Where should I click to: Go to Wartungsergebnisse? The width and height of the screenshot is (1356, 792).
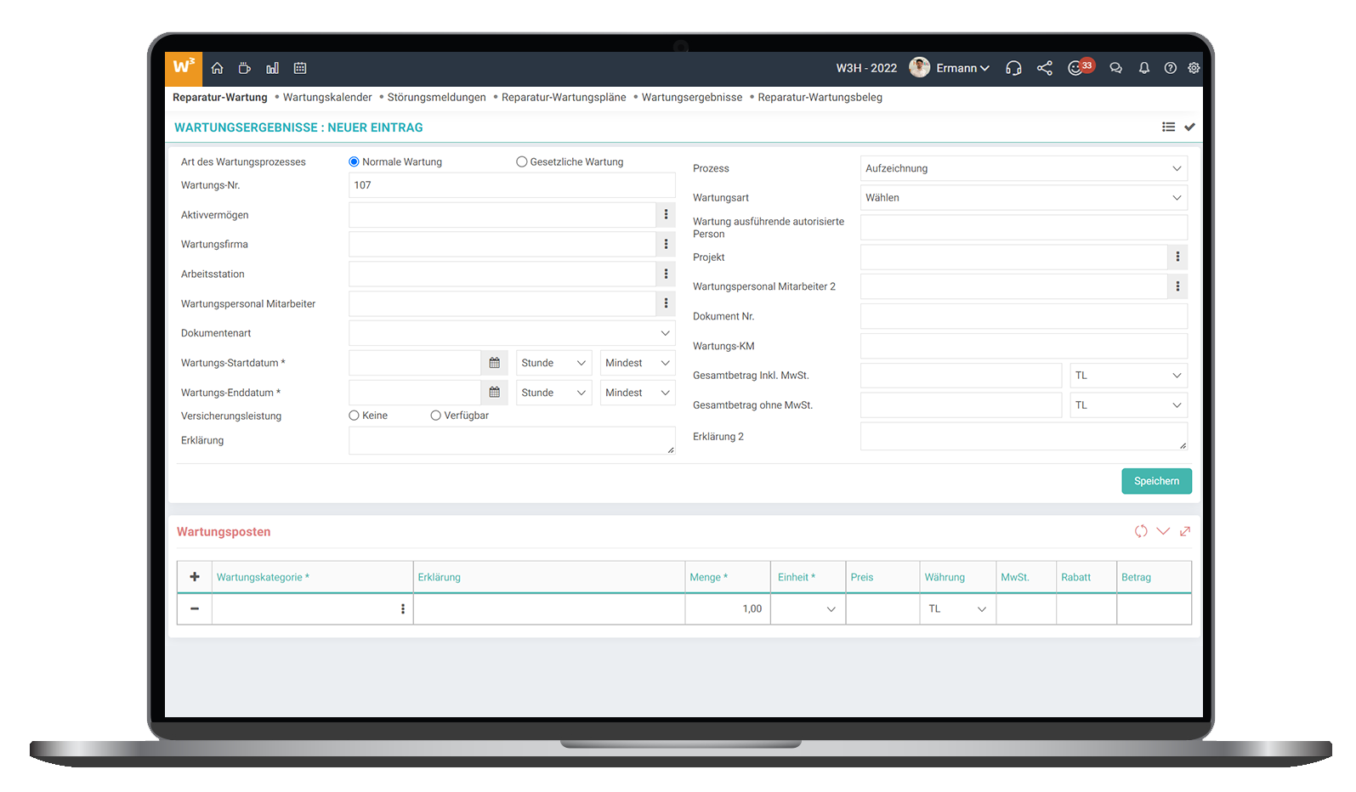[692, 97]
